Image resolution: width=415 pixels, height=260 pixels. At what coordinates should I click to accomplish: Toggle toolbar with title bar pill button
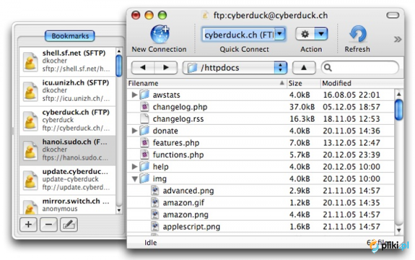tap(393, 16)
